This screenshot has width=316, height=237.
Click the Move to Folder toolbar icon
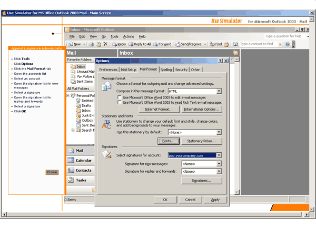tap(98, 44)
